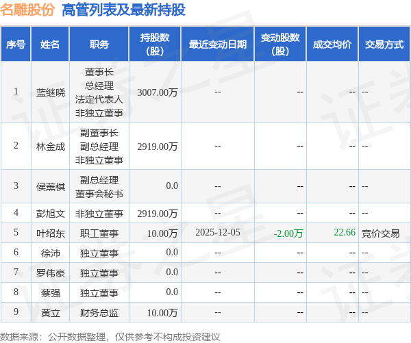The height and width of the screenshot is (343, 411).
Task: Select the 持股数(股) column header
Action: [x=155, y=44]
